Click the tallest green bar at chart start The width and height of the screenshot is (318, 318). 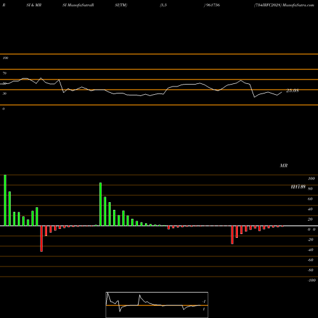(5, 200)
